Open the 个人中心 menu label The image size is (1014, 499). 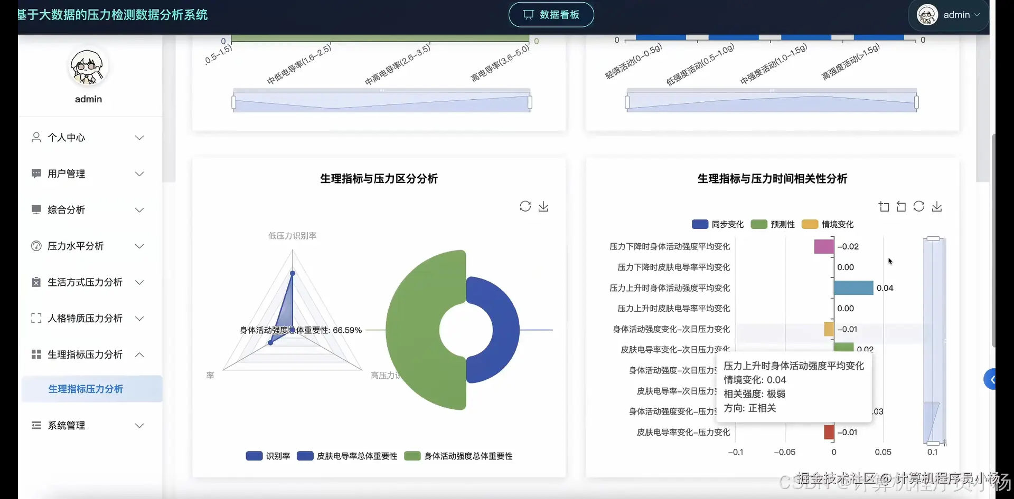66,138
